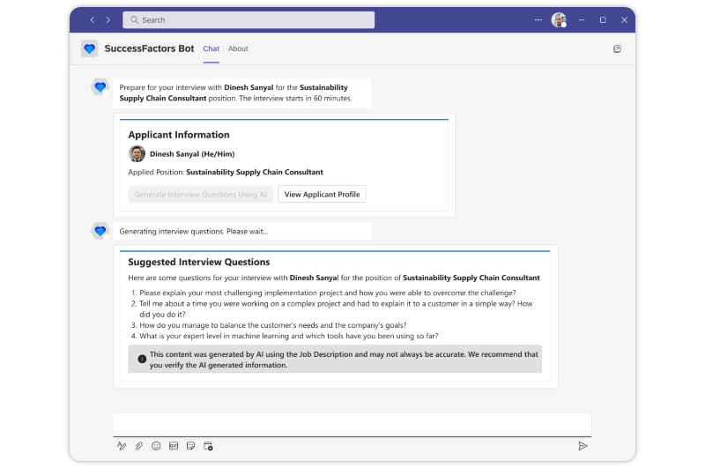Click Generate Interview Questions Using AI button
The height and width of the screenshot is (468, 705).
pos(201,194)
